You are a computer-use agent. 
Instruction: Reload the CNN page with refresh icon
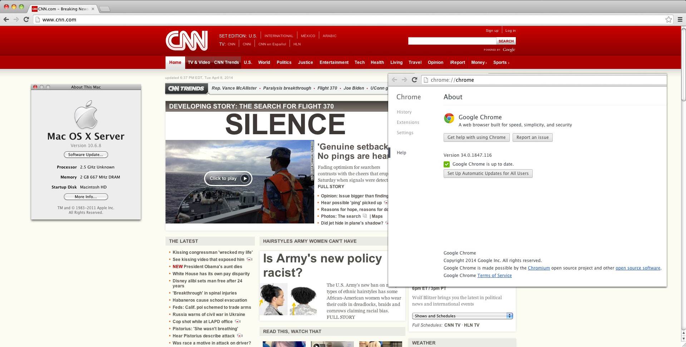click(26, 20)
